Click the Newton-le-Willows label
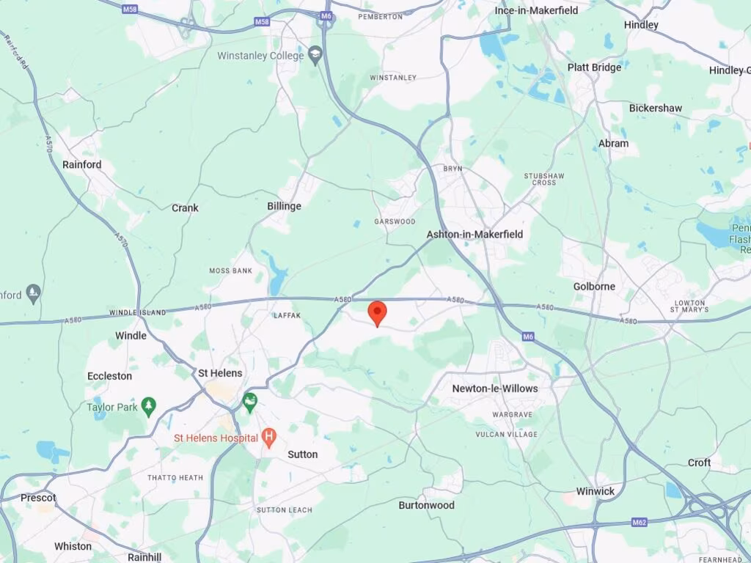The width and height of the screenshot is (751, 563). point(495,389)
